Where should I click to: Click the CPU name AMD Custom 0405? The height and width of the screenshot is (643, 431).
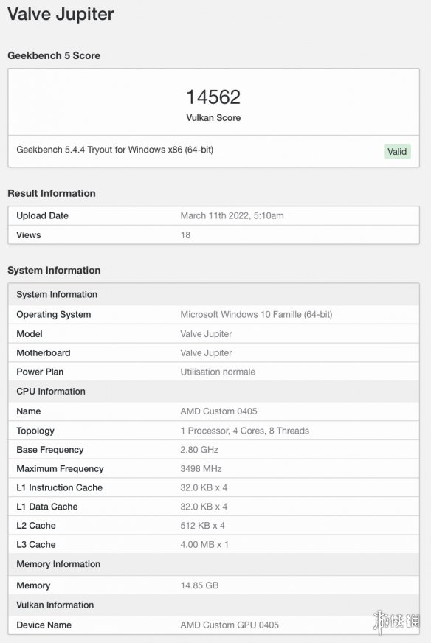click(218, 411)
